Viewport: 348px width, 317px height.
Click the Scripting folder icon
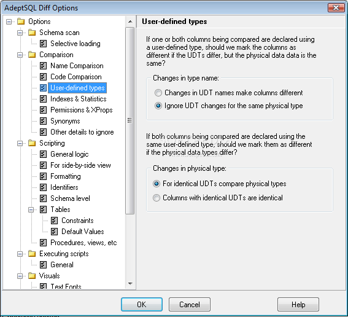pos(32,143)
